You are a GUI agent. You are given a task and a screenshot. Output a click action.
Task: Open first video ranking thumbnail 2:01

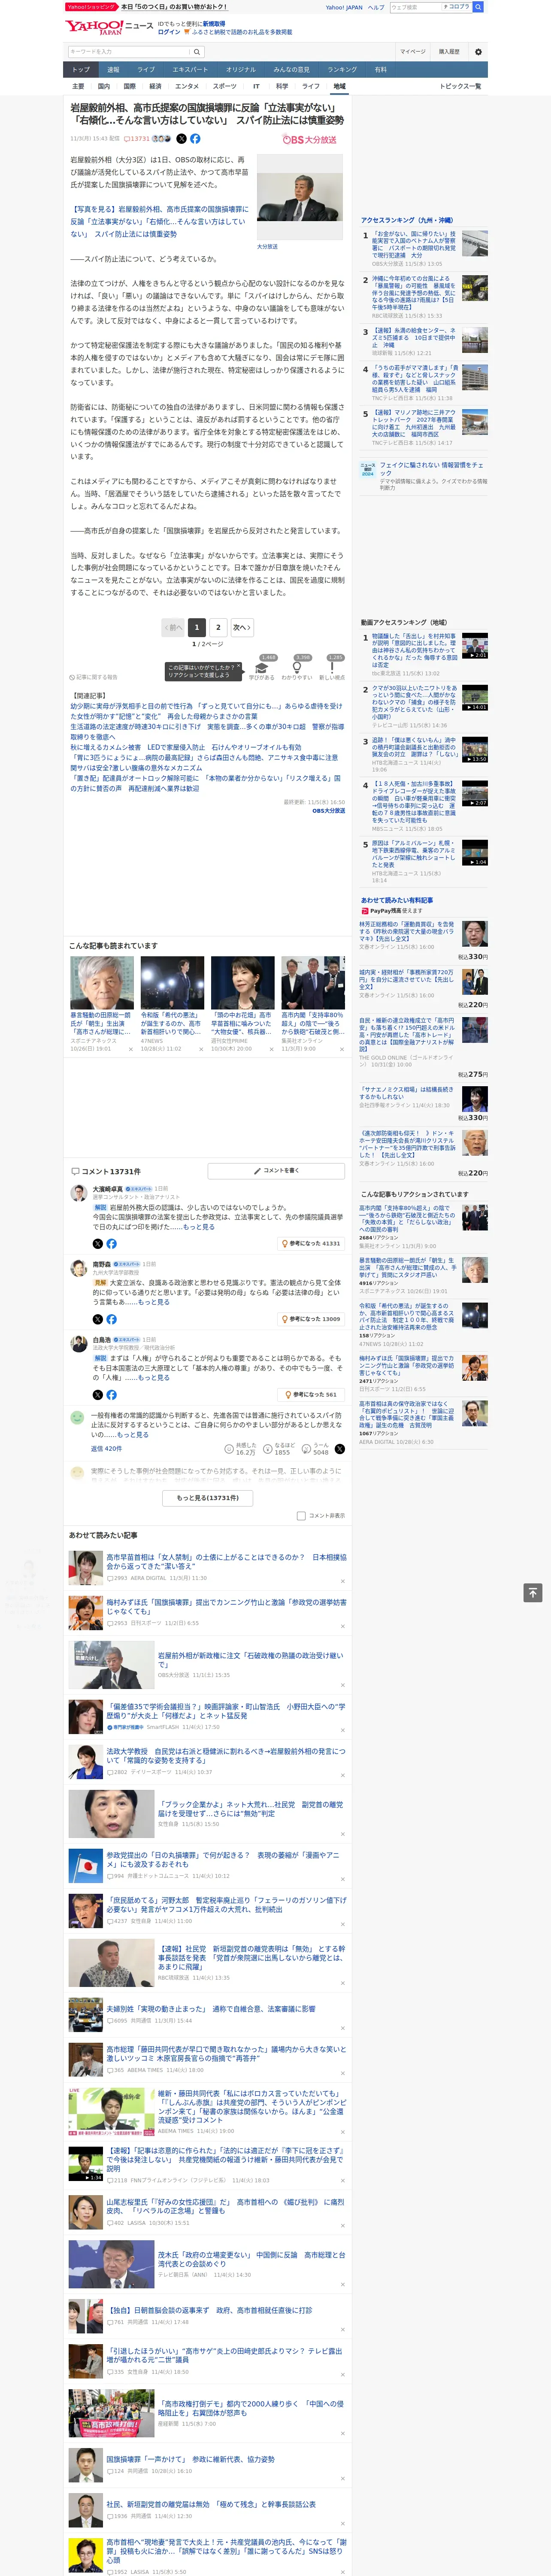475,646
